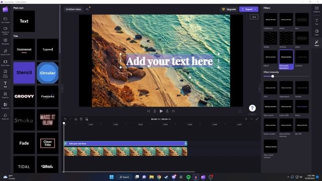Collapse the left text panel

click(x=62, y=88)
